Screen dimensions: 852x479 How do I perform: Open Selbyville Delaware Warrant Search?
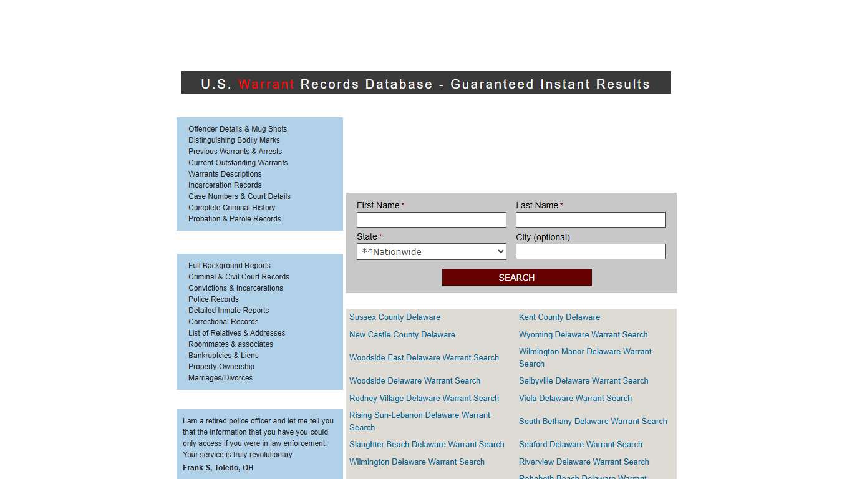(583, 380)
